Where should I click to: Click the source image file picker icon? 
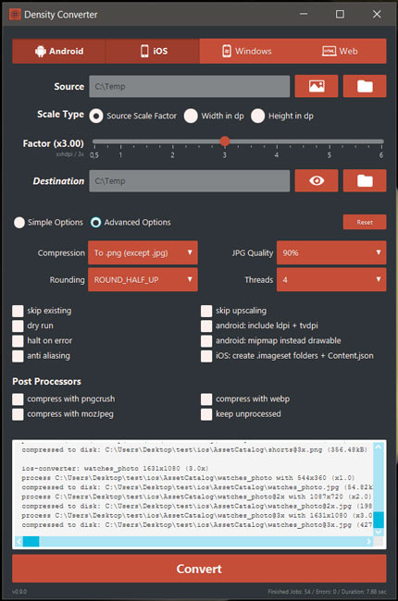point(317,86)
